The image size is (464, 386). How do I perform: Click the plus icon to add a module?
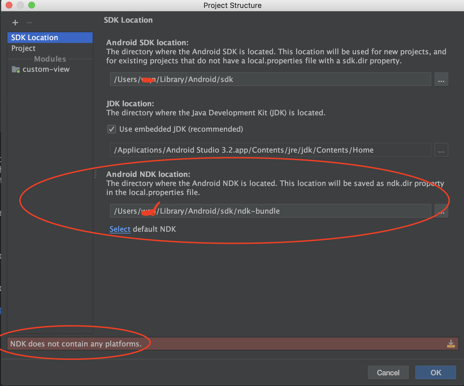(15, 23)
